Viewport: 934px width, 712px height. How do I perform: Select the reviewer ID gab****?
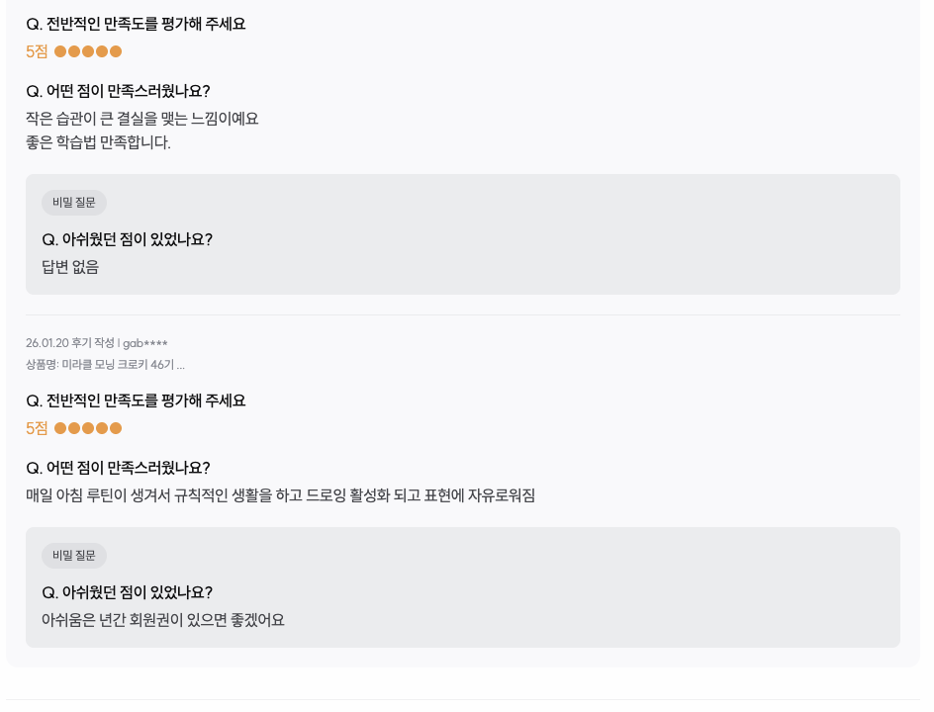pyautogui.click(x=147, y=343)
